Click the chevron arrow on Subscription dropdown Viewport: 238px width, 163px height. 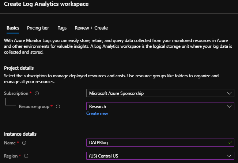pos(229,93)
